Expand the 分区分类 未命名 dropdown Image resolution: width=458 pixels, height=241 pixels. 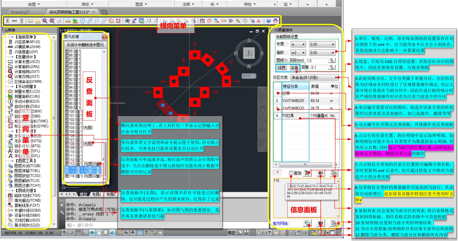(x=315, y=77)
